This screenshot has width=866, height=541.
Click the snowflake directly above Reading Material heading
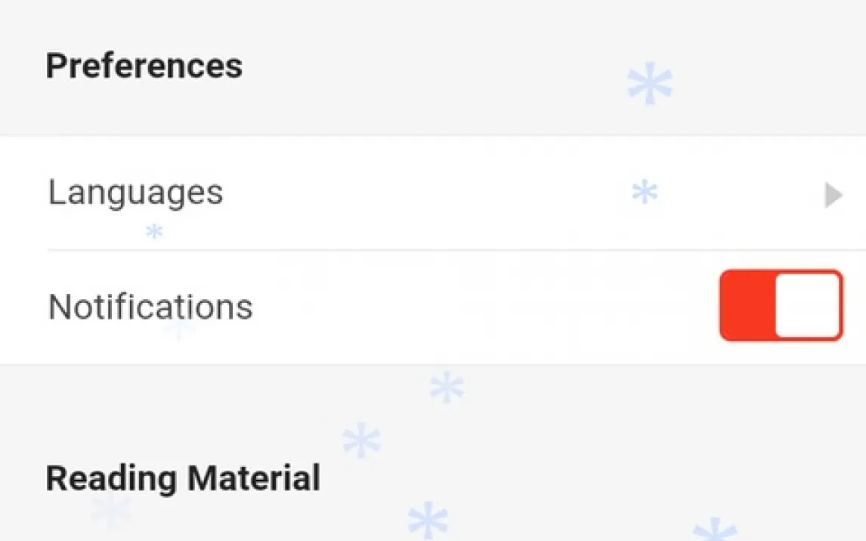click(x=360, y=440)
